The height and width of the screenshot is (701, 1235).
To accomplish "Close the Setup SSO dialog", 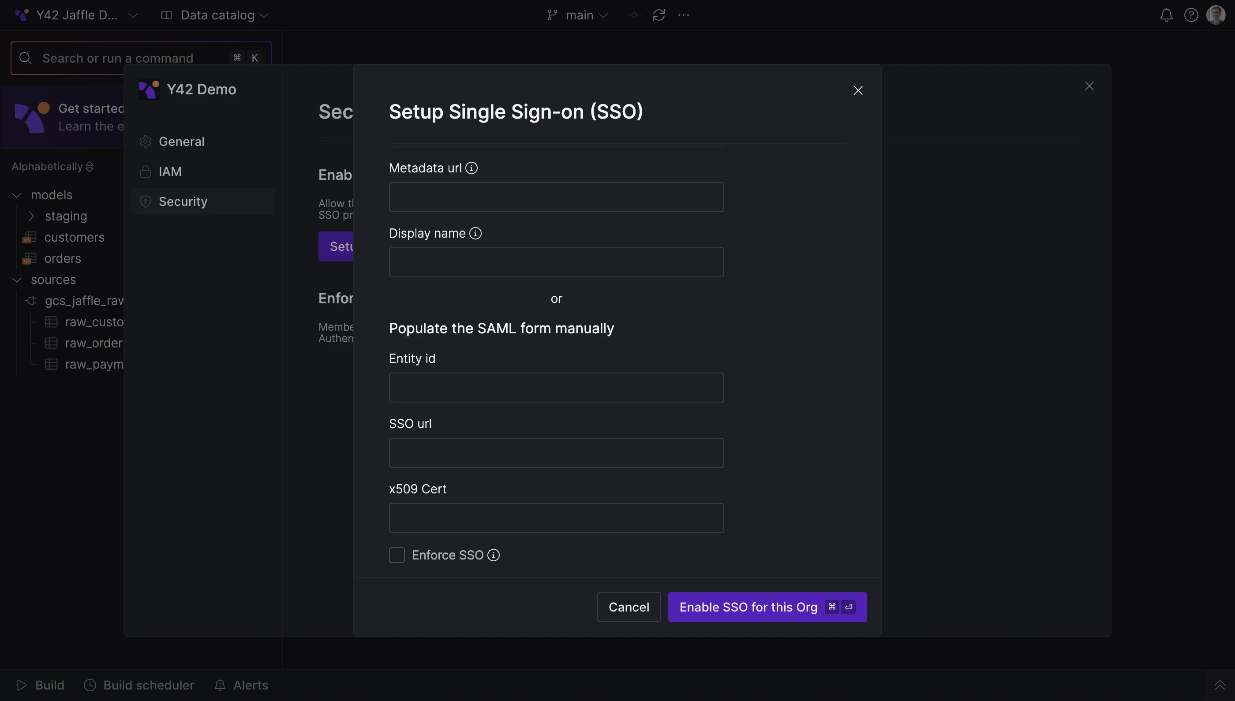I will 858,90.
